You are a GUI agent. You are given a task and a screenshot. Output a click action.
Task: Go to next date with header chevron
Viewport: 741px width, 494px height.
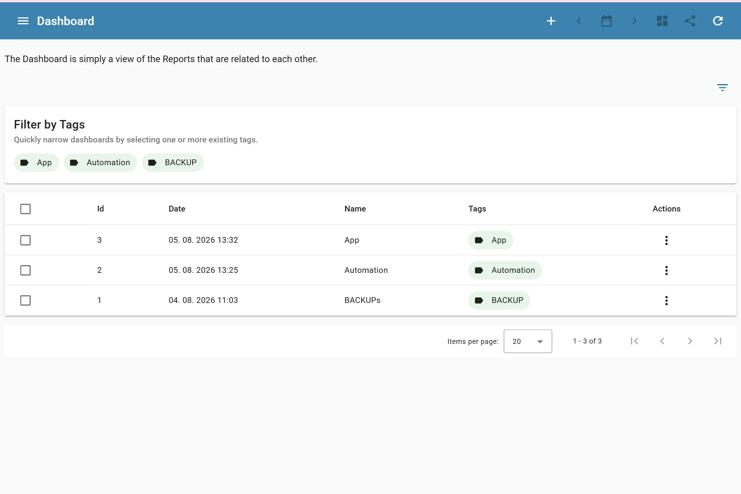click(634, 21)
